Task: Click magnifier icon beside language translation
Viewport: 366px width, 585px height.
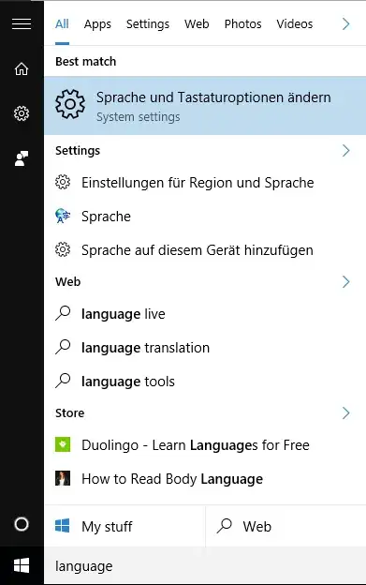Action: coord(63,347)
